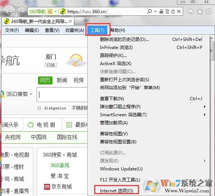The image size is (215, 196).
Task: Select the 360导航 tab
Action: point(38,21)
